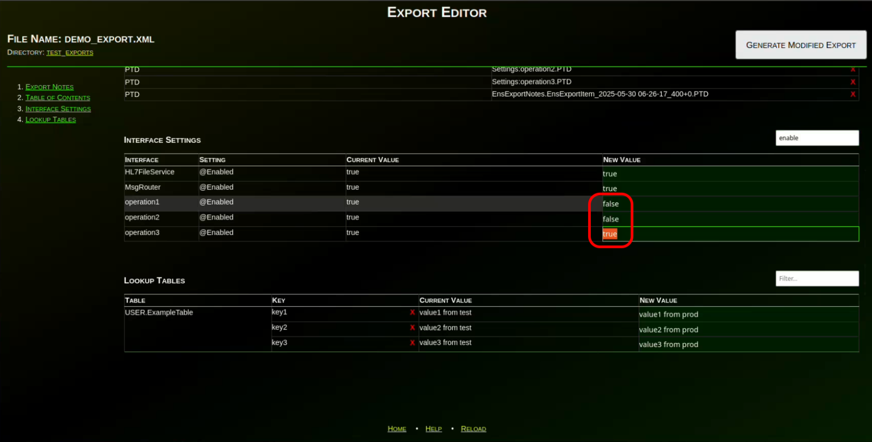Edit the new value for HL7FileService

[x=729, y=174]
